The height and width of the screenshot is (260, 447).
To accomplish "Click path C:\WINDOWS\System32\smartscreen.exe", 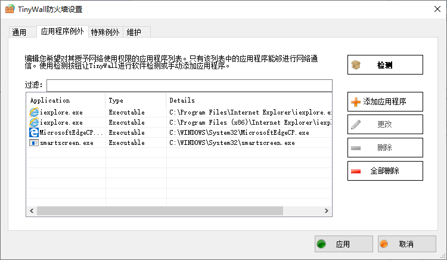I will point(232,143).
